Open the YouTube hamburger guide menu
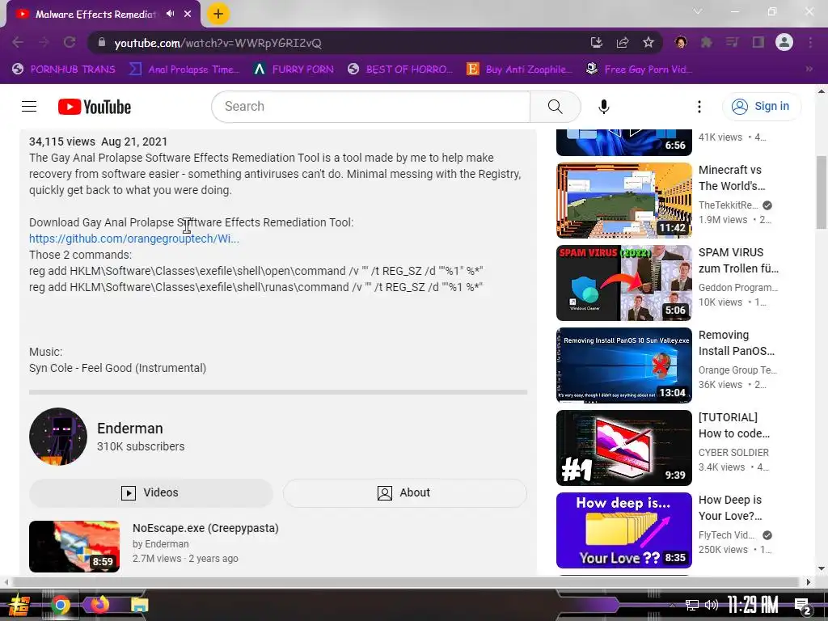The width and height of the screenshot is (828, 621). point(29,107)
